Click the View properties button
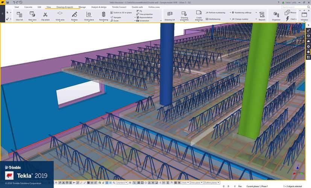This screenshot has width=311, height=188. 146,14
